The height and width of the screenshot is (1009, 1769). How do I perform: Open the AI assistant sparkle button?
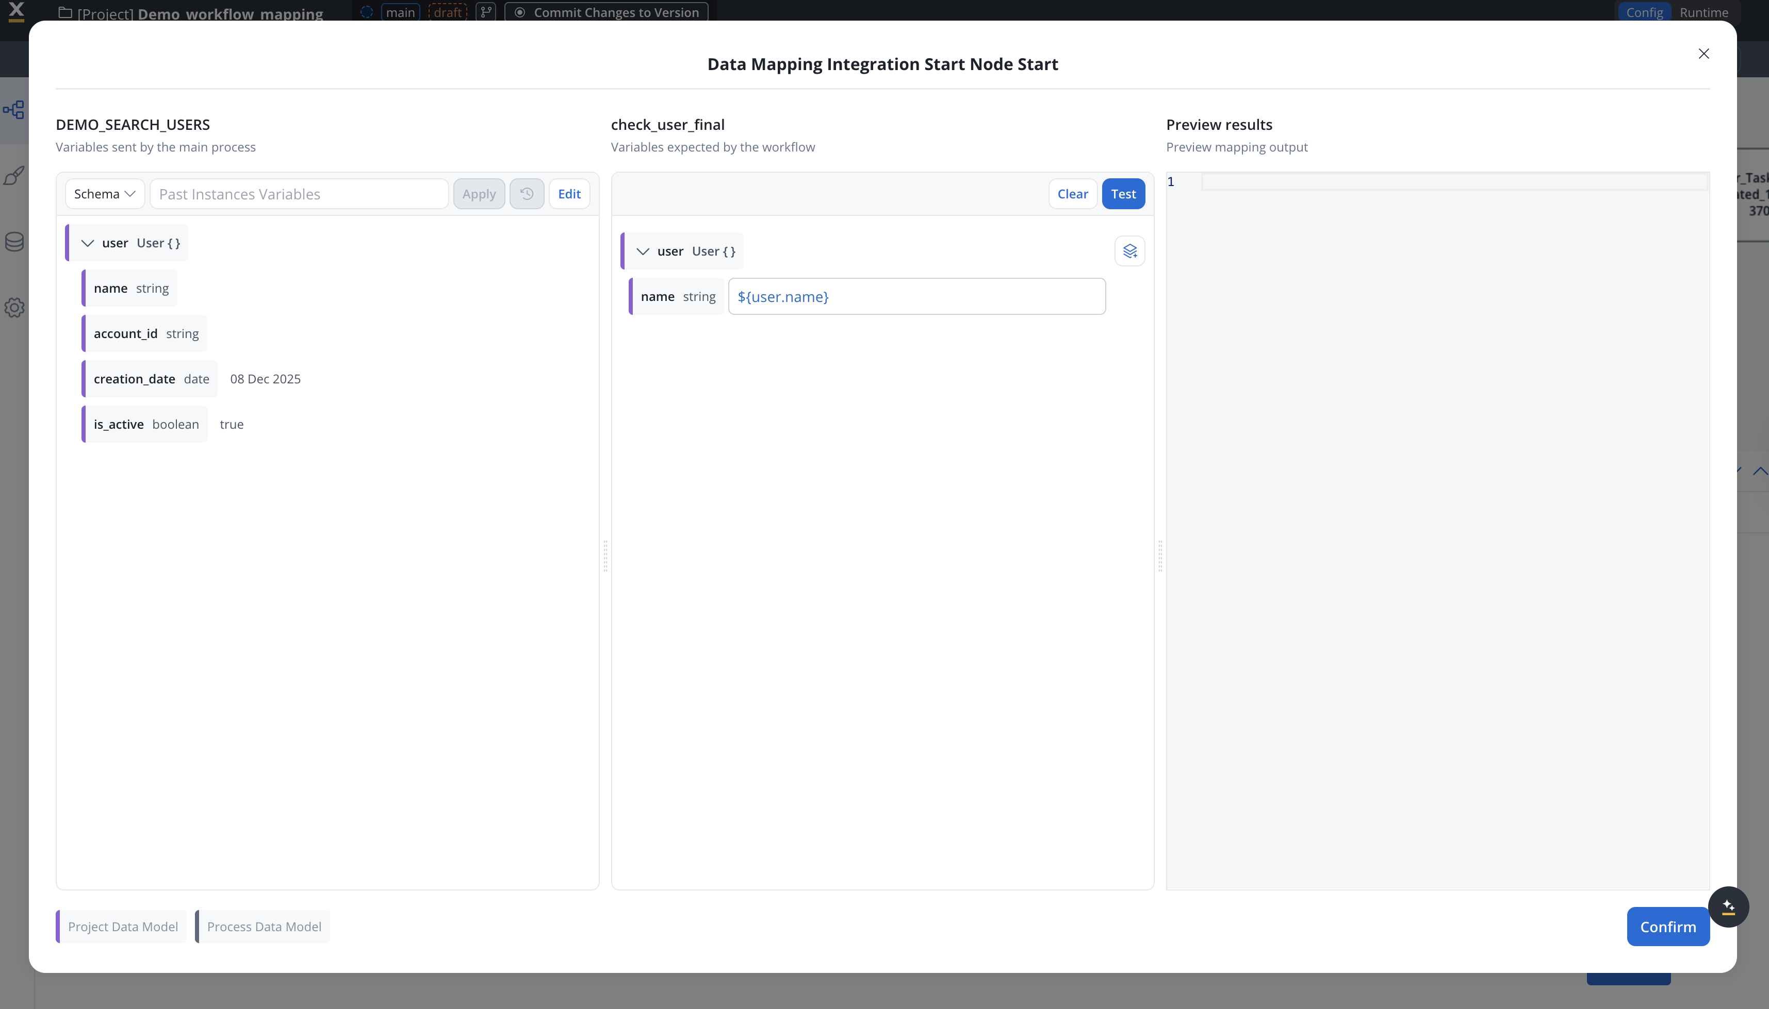coord(1728,906)
